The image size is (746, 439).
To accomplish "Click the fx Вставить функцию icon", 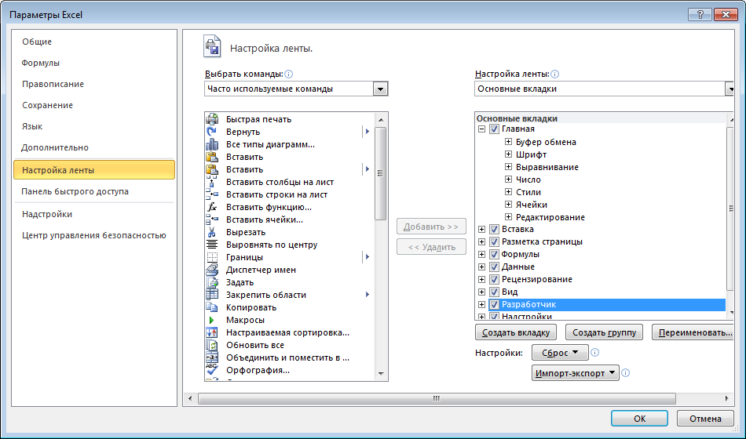I will point(212,207).
